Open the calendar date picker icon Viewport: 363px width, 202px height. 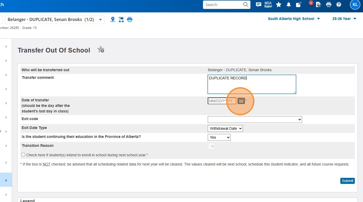(241, 101)
